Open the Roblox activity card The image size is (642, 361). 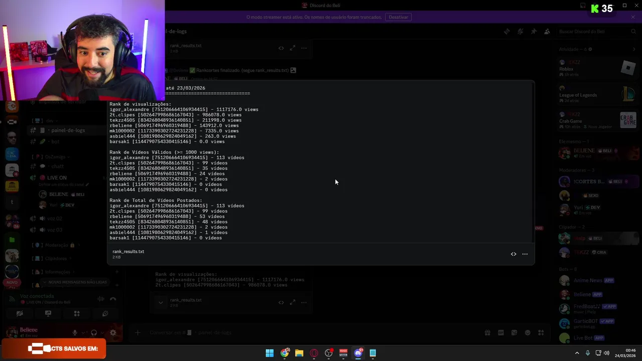tap(598, 68)
